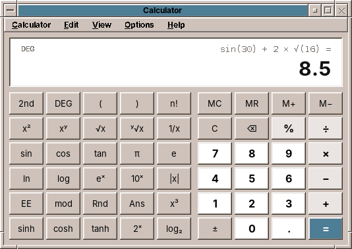This screenshot has height=249, width=352.
Task: Click the 8.5 result display field
Action: tap(176, 63)
